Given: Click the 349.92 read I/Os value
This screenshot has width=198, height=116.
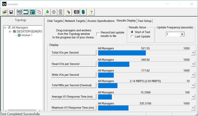Looking at the screenshot, I should point(145,60).
